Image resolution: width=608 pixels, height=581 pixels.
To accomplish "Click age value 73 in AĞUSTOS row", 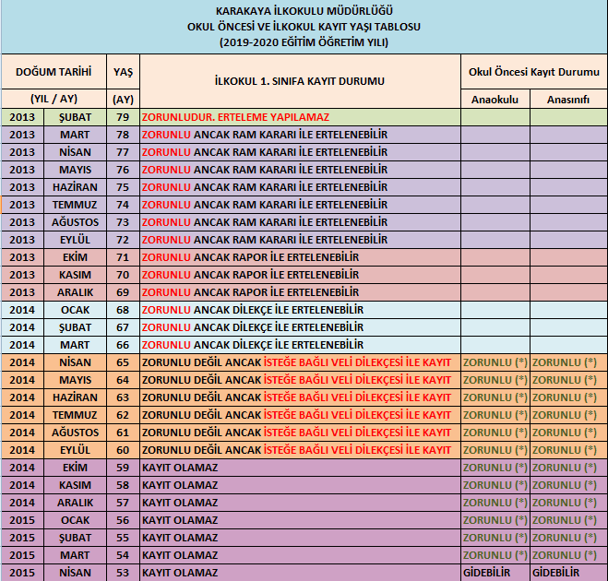I will pos(123,222).
